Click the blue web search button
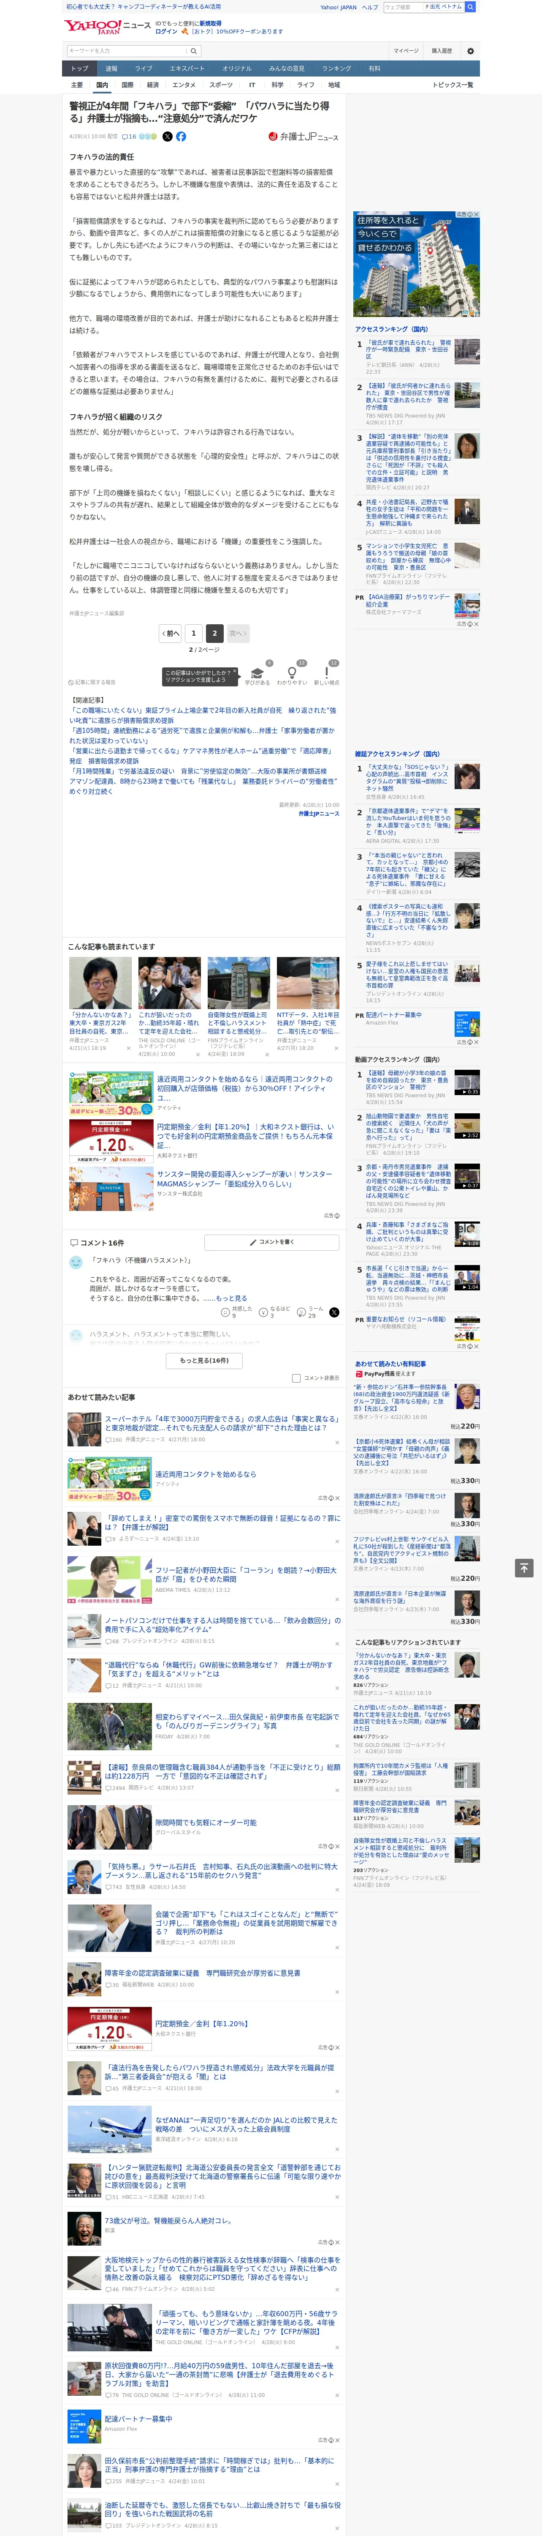This screenshot has width=542, height=2536. 470,7
